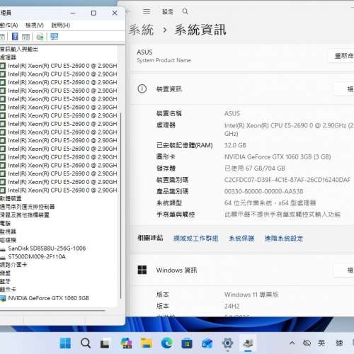Click the NVIDIA display adapter icon in tree
Screen dimensions: 354x354
point(3,299)
